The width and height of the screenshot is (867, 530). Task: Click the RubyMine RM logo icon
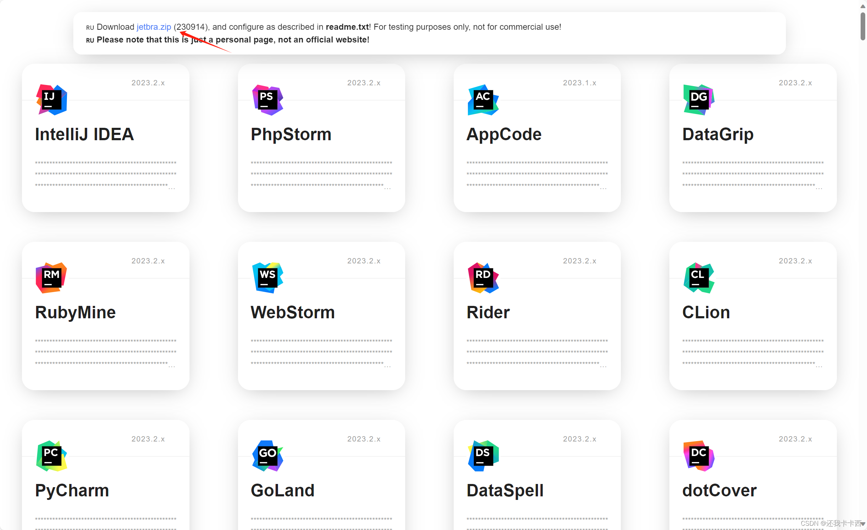click(51, 278)
